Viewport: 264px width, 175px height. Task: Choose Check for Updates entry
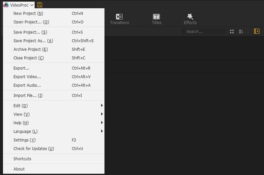click(x=54, y=149)
